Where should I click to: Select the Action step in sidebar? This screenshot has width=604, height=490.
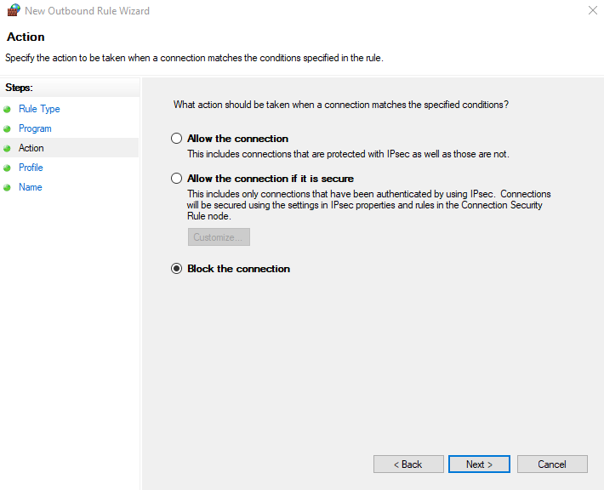(31, 148)
